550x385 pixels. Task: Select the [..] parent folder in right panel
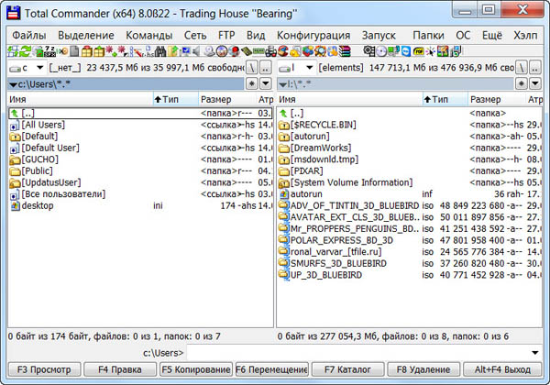click(x=296, y=112)
